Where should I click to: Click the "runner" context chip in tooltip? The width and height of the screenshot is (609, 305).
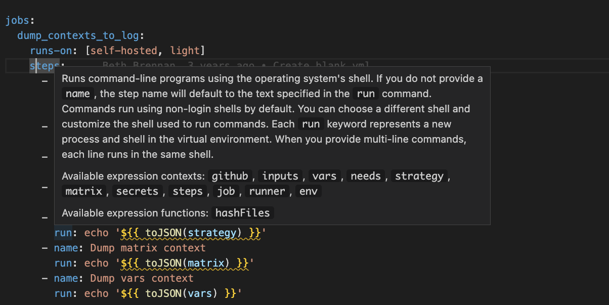(x=267, y=191)
